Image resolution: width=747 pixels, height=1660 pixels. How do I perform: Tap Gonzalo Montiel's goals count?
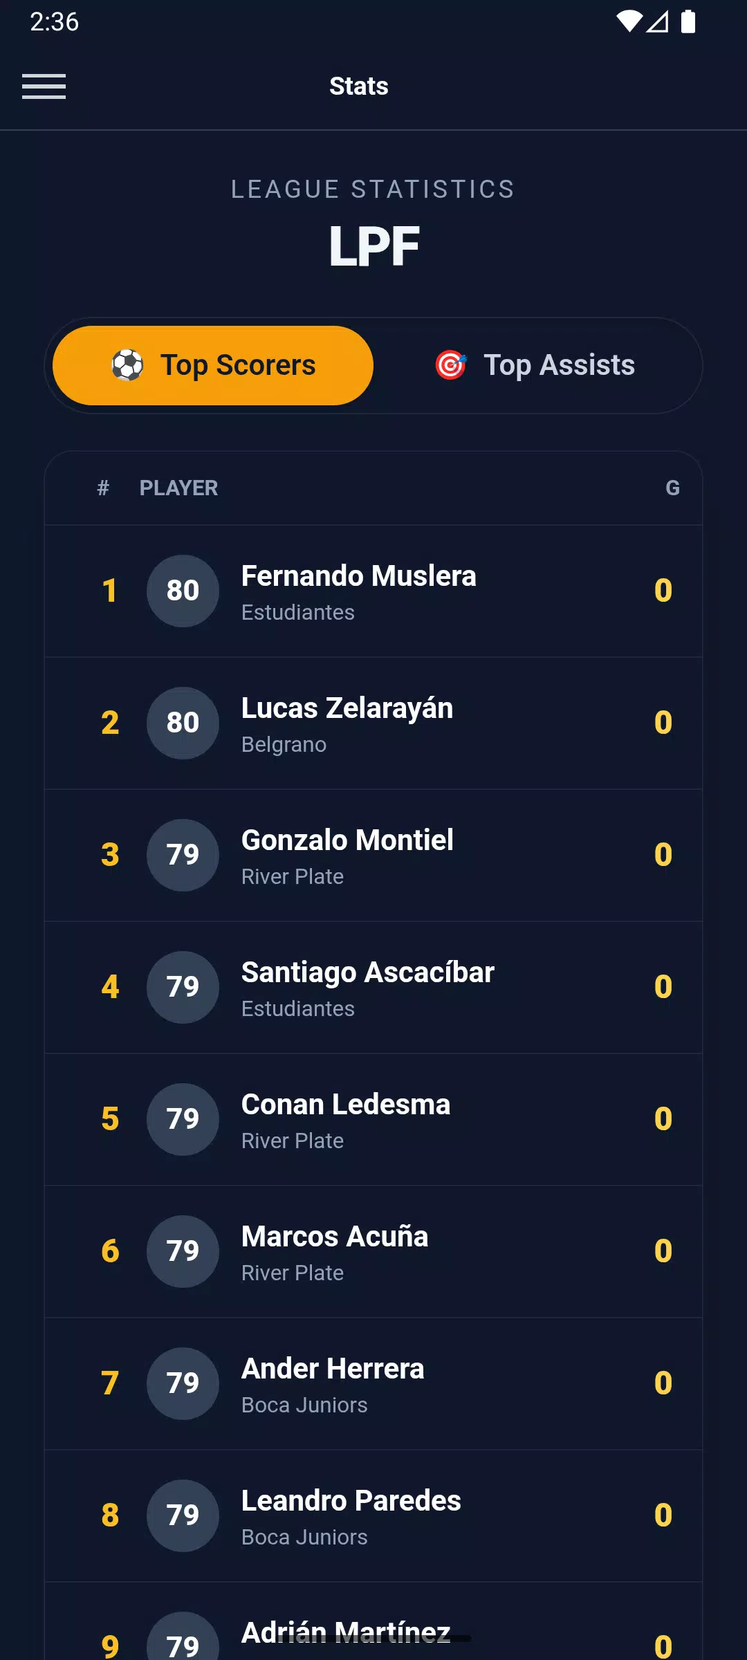[x=663, y=855]
